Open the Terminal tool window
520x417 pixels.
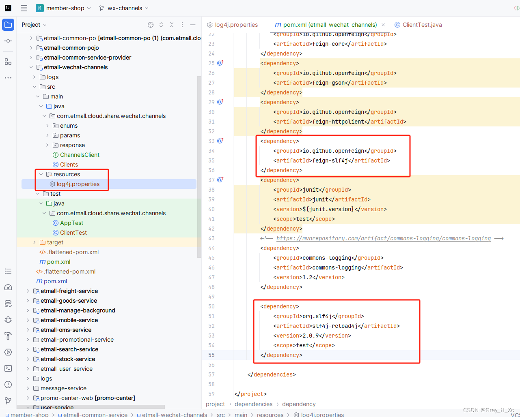click(x=8, y=368)
